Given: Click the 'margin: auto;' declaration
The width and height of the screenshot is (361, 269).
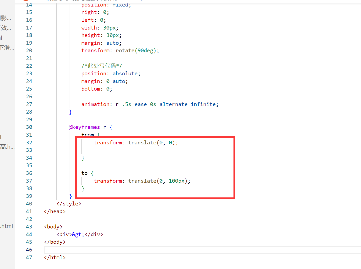Looking at the screenshot, I should tap(101, 43).
